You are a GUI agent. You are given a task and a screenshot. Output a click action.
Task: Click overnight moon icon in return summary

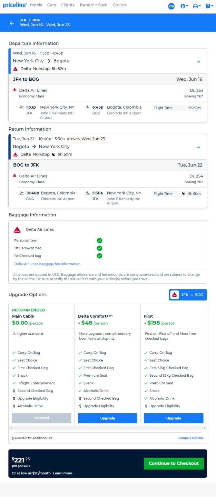point(54,154)
